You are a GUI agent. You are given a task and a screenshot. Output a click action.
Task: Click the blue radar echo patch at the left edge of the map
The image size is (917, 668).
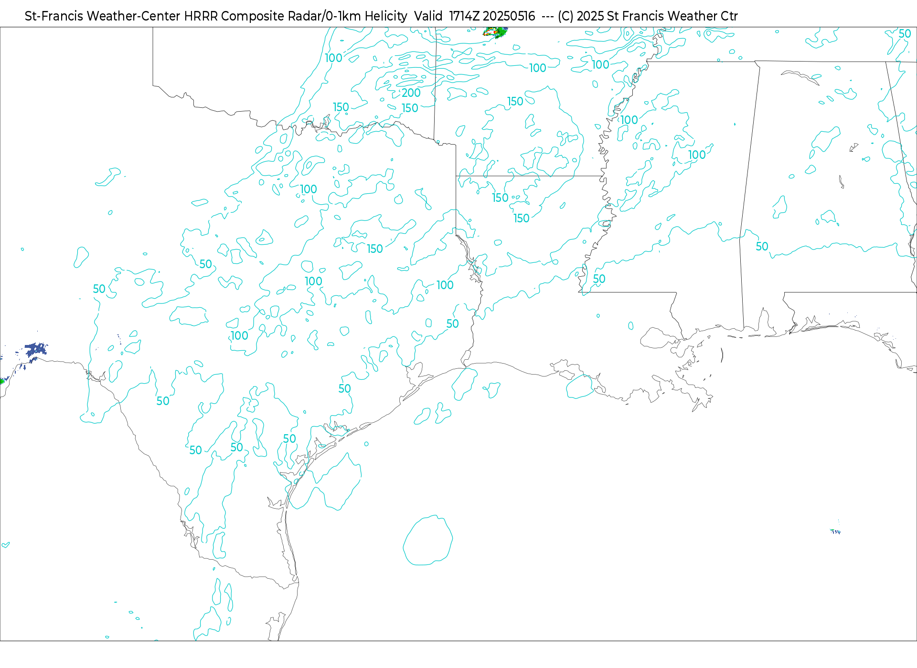(35, 350)
